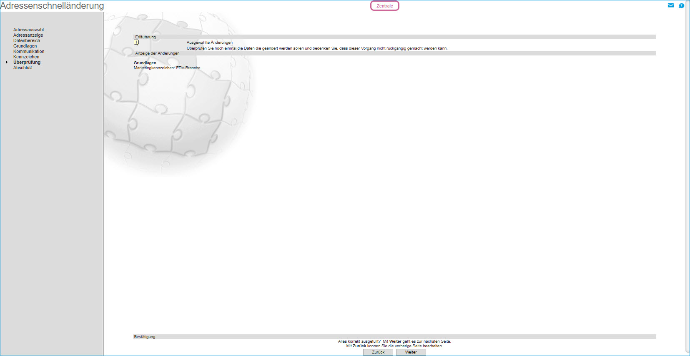Click the Bestätigung section header
The image size is (690, 356).
click(394, 337)
